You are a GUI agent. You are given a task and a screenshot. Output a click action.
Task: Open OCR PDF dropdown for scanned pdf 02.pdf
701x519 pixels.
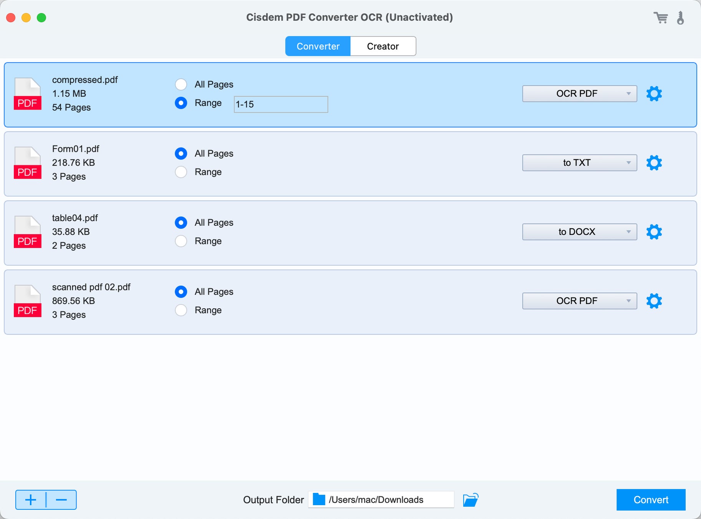(580, 301)
